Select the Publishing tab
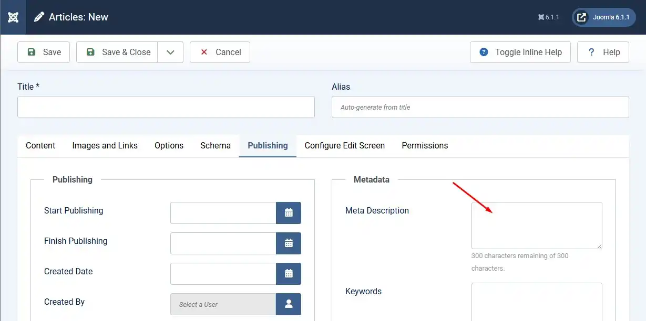 click(x=268, y=146)
